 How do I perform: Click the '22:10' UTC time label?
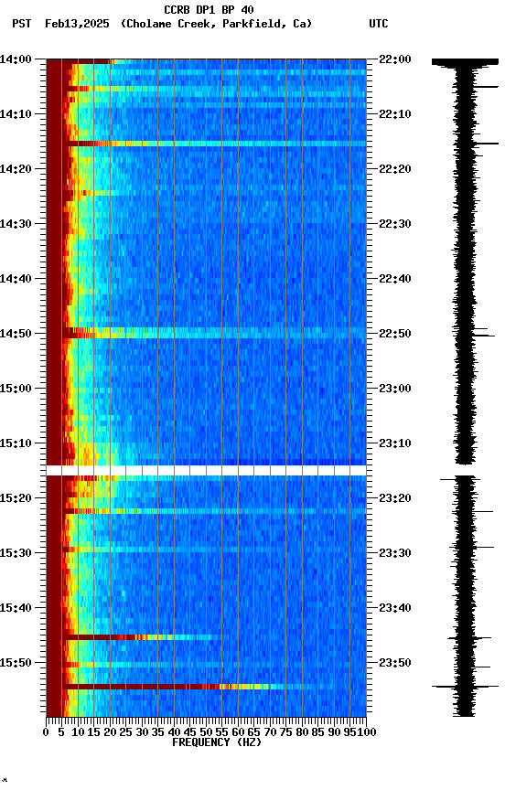point(395,114)
